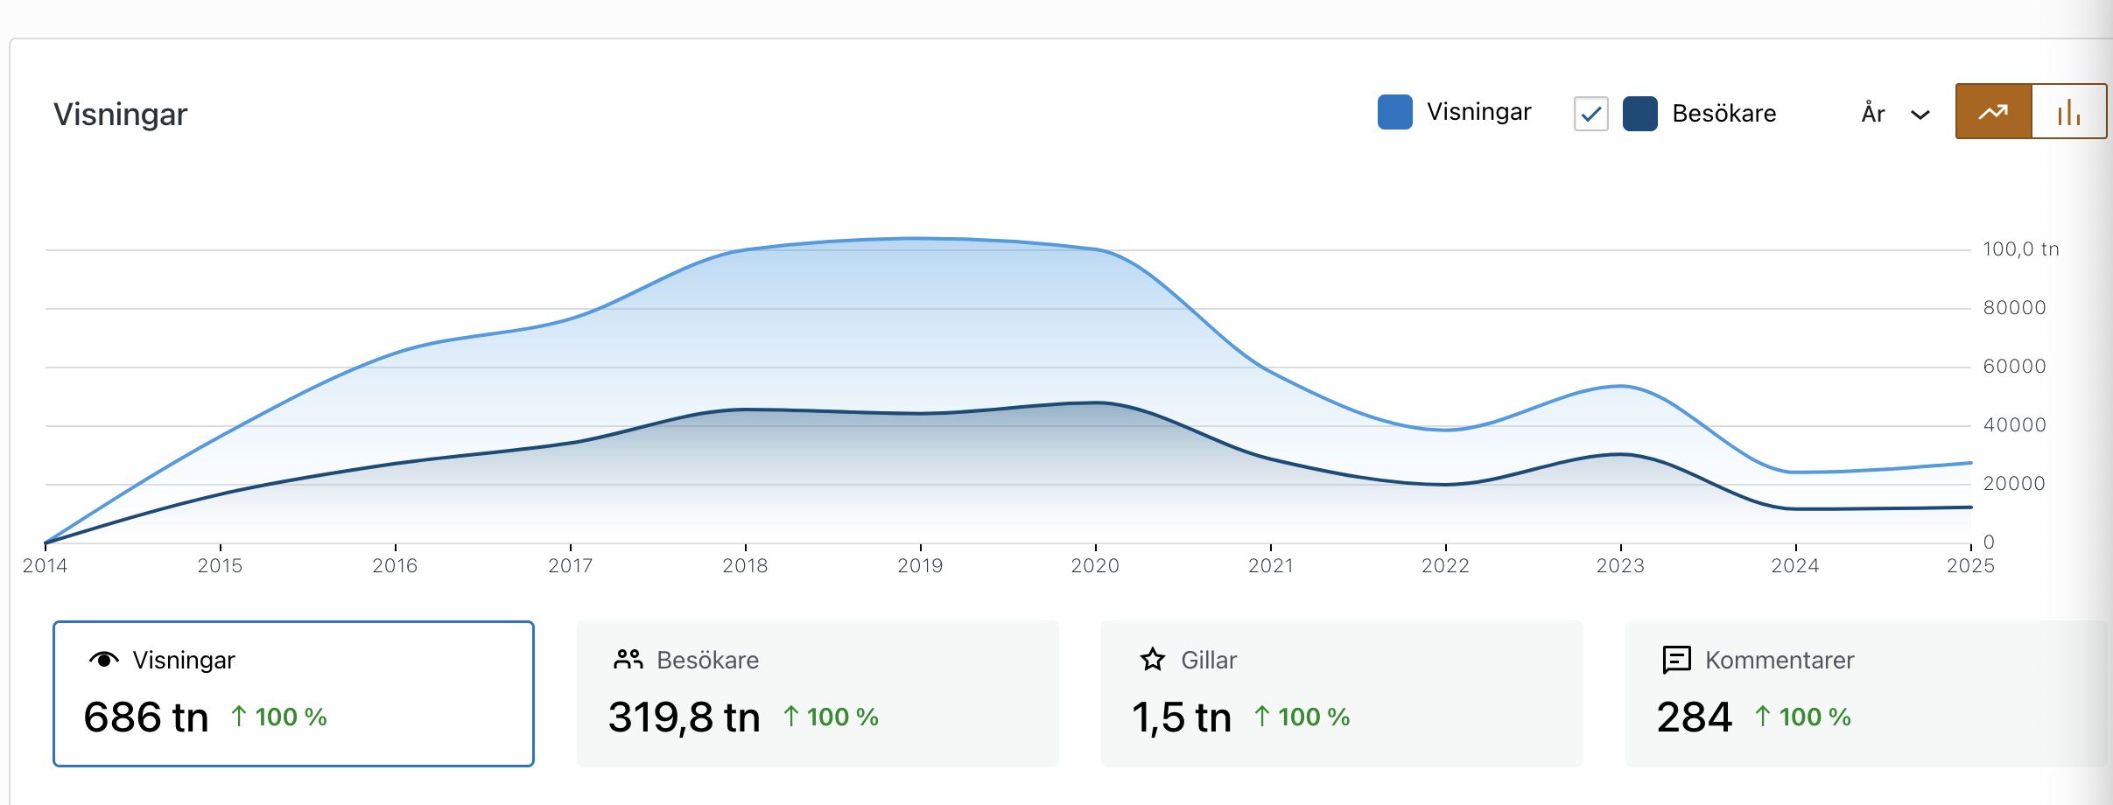Screen dimensions: 2113x805
Task: Click the chevron next to År
Action: [x=1920, y=115]
